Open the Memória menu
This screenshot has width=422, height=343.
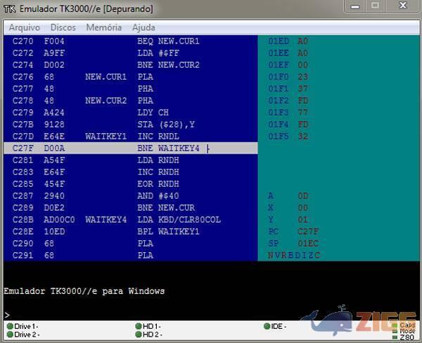(x=104, y=27)
